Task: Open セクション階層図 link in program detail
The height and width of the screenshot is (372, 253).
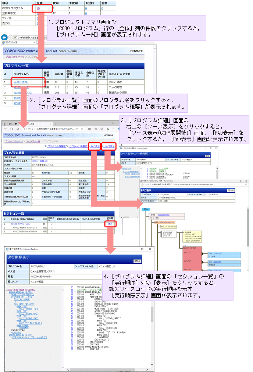Action: [78, 146]
